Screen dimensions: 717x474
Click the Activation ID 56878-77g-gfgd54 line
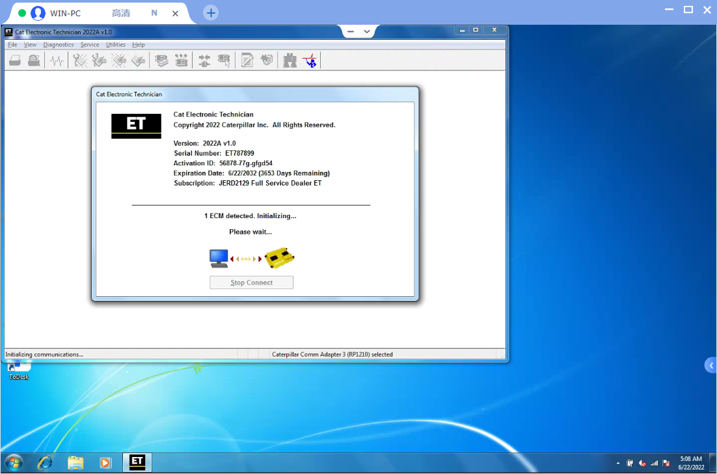[223, 163]
